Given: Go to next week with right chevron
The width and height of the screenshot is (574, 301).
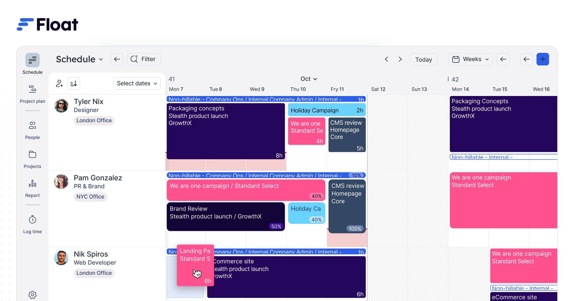Looking at the screenshot, I should 400,59.
